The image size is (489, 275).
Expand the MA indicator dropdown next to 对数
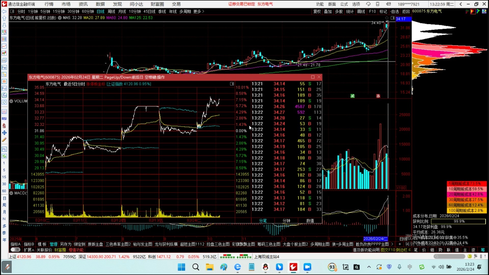tap(60, 18)
